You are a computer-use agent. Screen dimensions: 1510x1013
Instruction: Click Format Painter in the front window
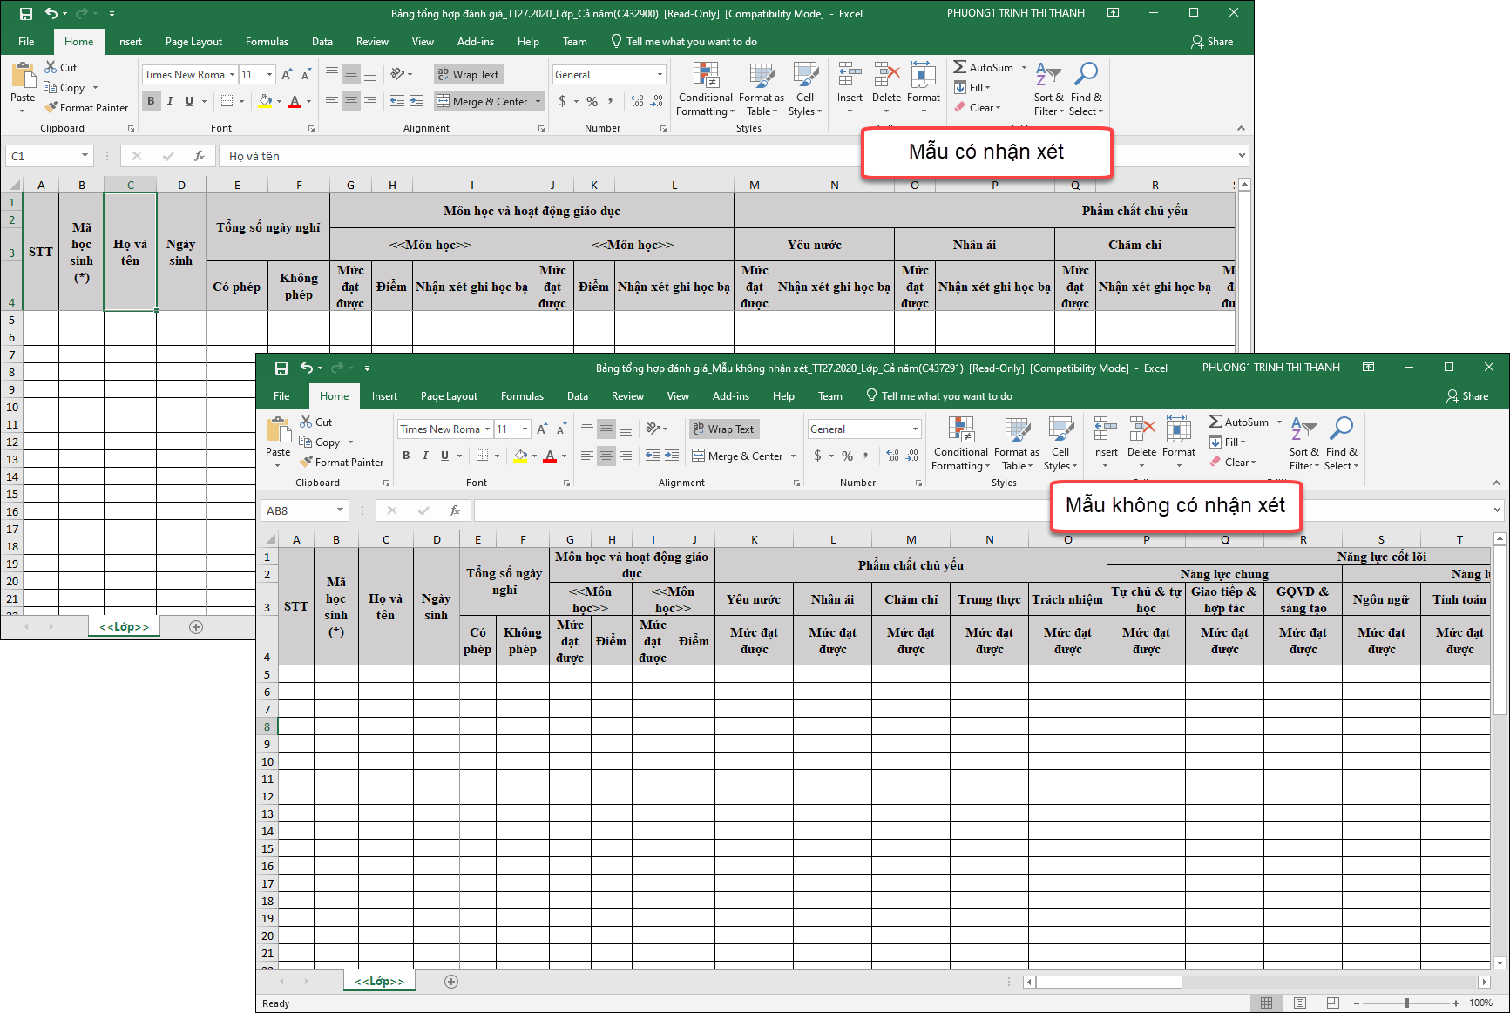[342, 463]
